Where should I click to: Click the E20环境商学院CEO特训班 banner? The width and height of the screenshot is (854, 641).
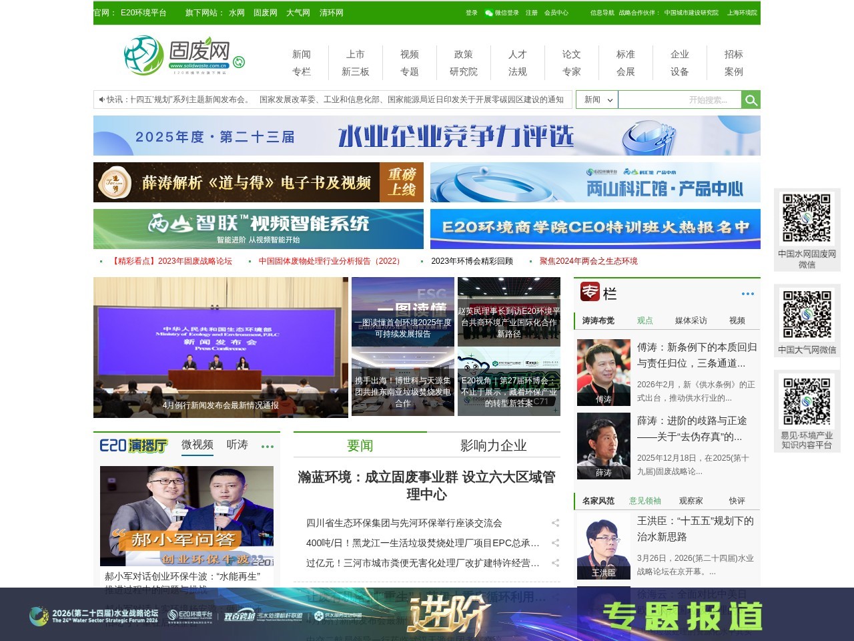(595, 229)
